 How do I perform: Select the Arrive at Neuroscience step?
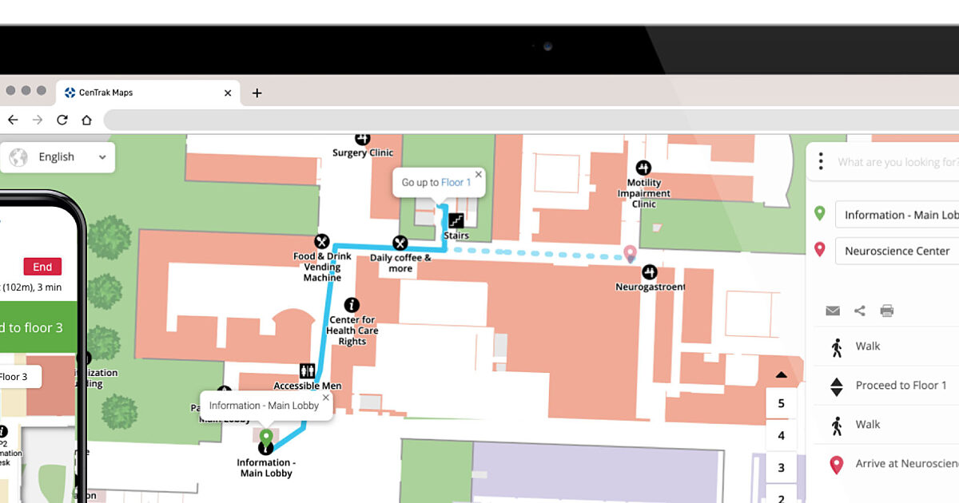887,464
